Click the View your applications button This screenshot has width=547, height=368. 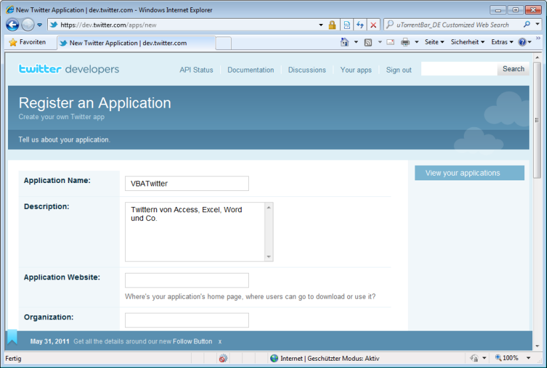(x=469, y=173)
